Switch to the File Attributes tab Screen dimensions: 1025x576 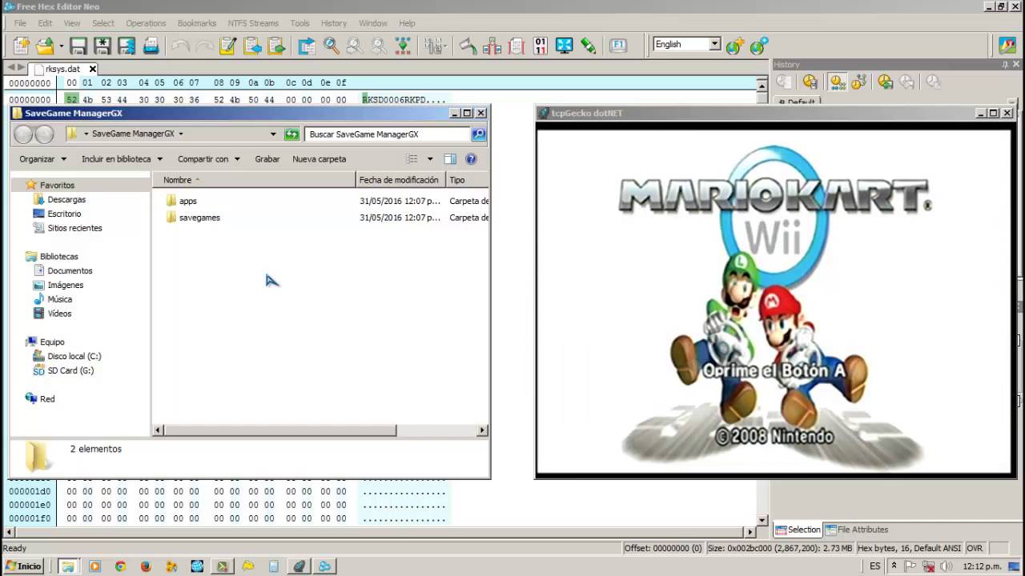(x=857, y=530)
